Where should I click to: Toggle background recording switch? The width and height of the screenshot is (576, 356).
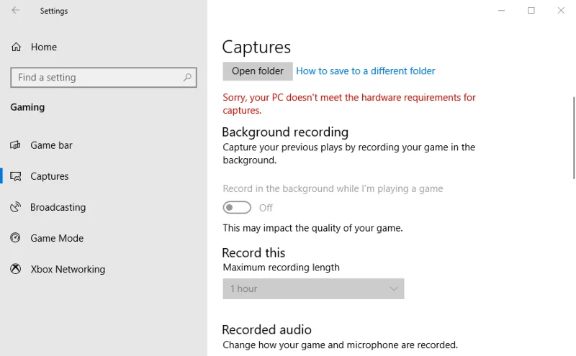237,207
